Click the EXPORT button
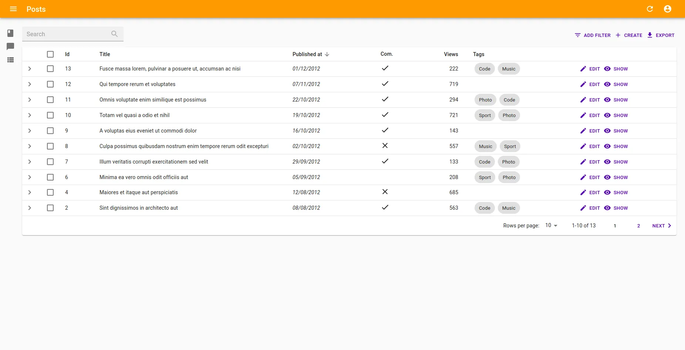This screenshot has width=685, height=350. 661,35
